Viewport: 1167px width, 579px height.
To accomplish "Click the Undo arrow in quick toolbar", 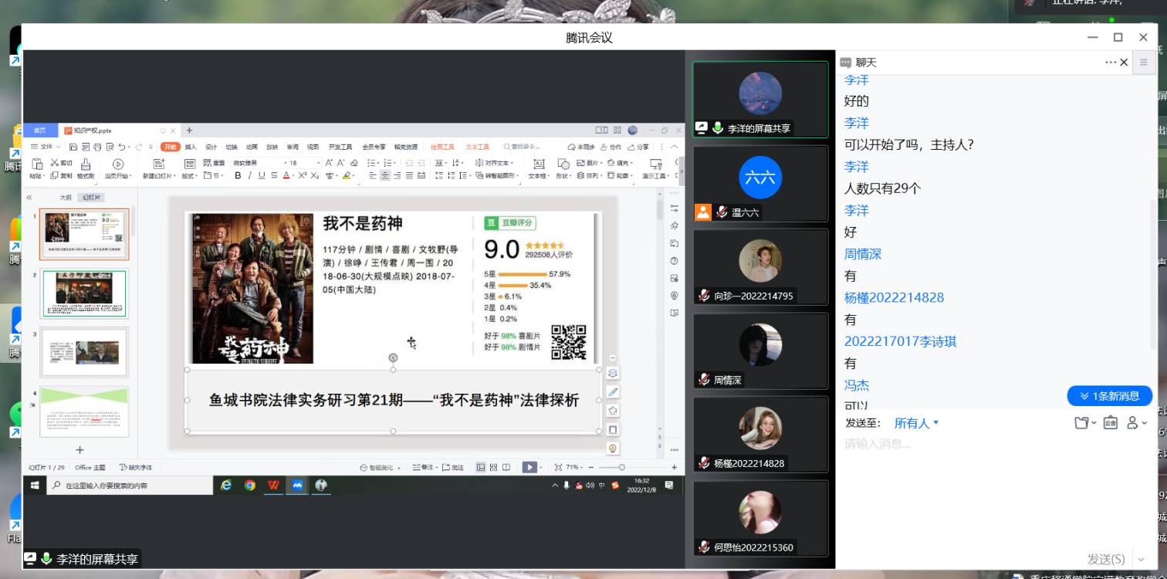I will 122,147.
